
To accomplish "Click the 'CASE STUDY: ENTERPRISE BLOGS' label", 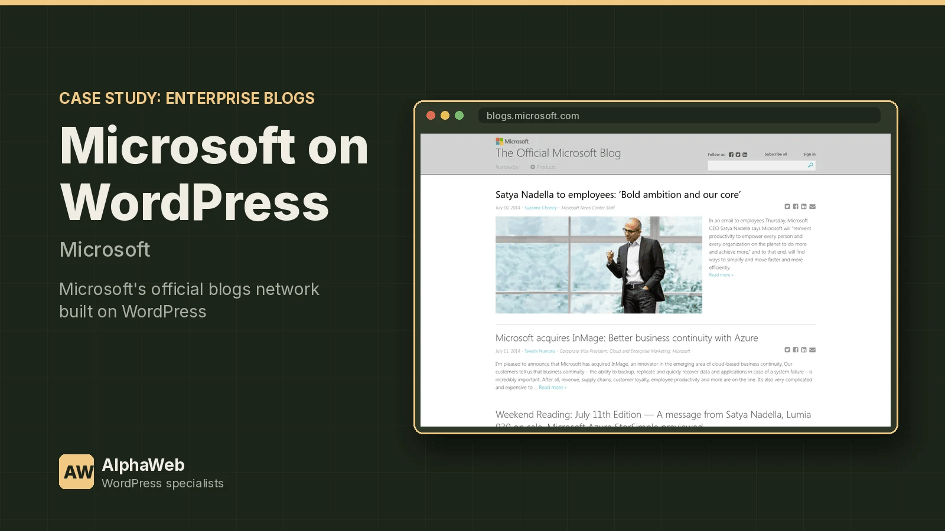I will (187, 99).
